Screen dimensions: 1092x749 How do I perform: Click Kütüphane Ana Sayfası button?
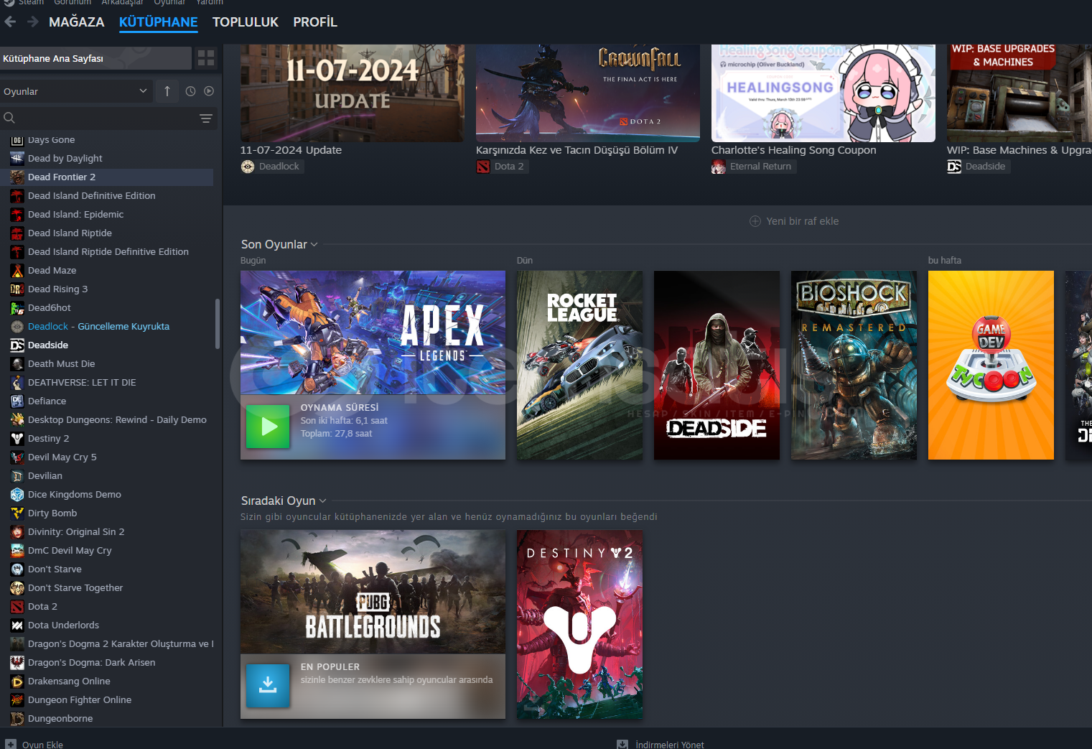point(95,58)
